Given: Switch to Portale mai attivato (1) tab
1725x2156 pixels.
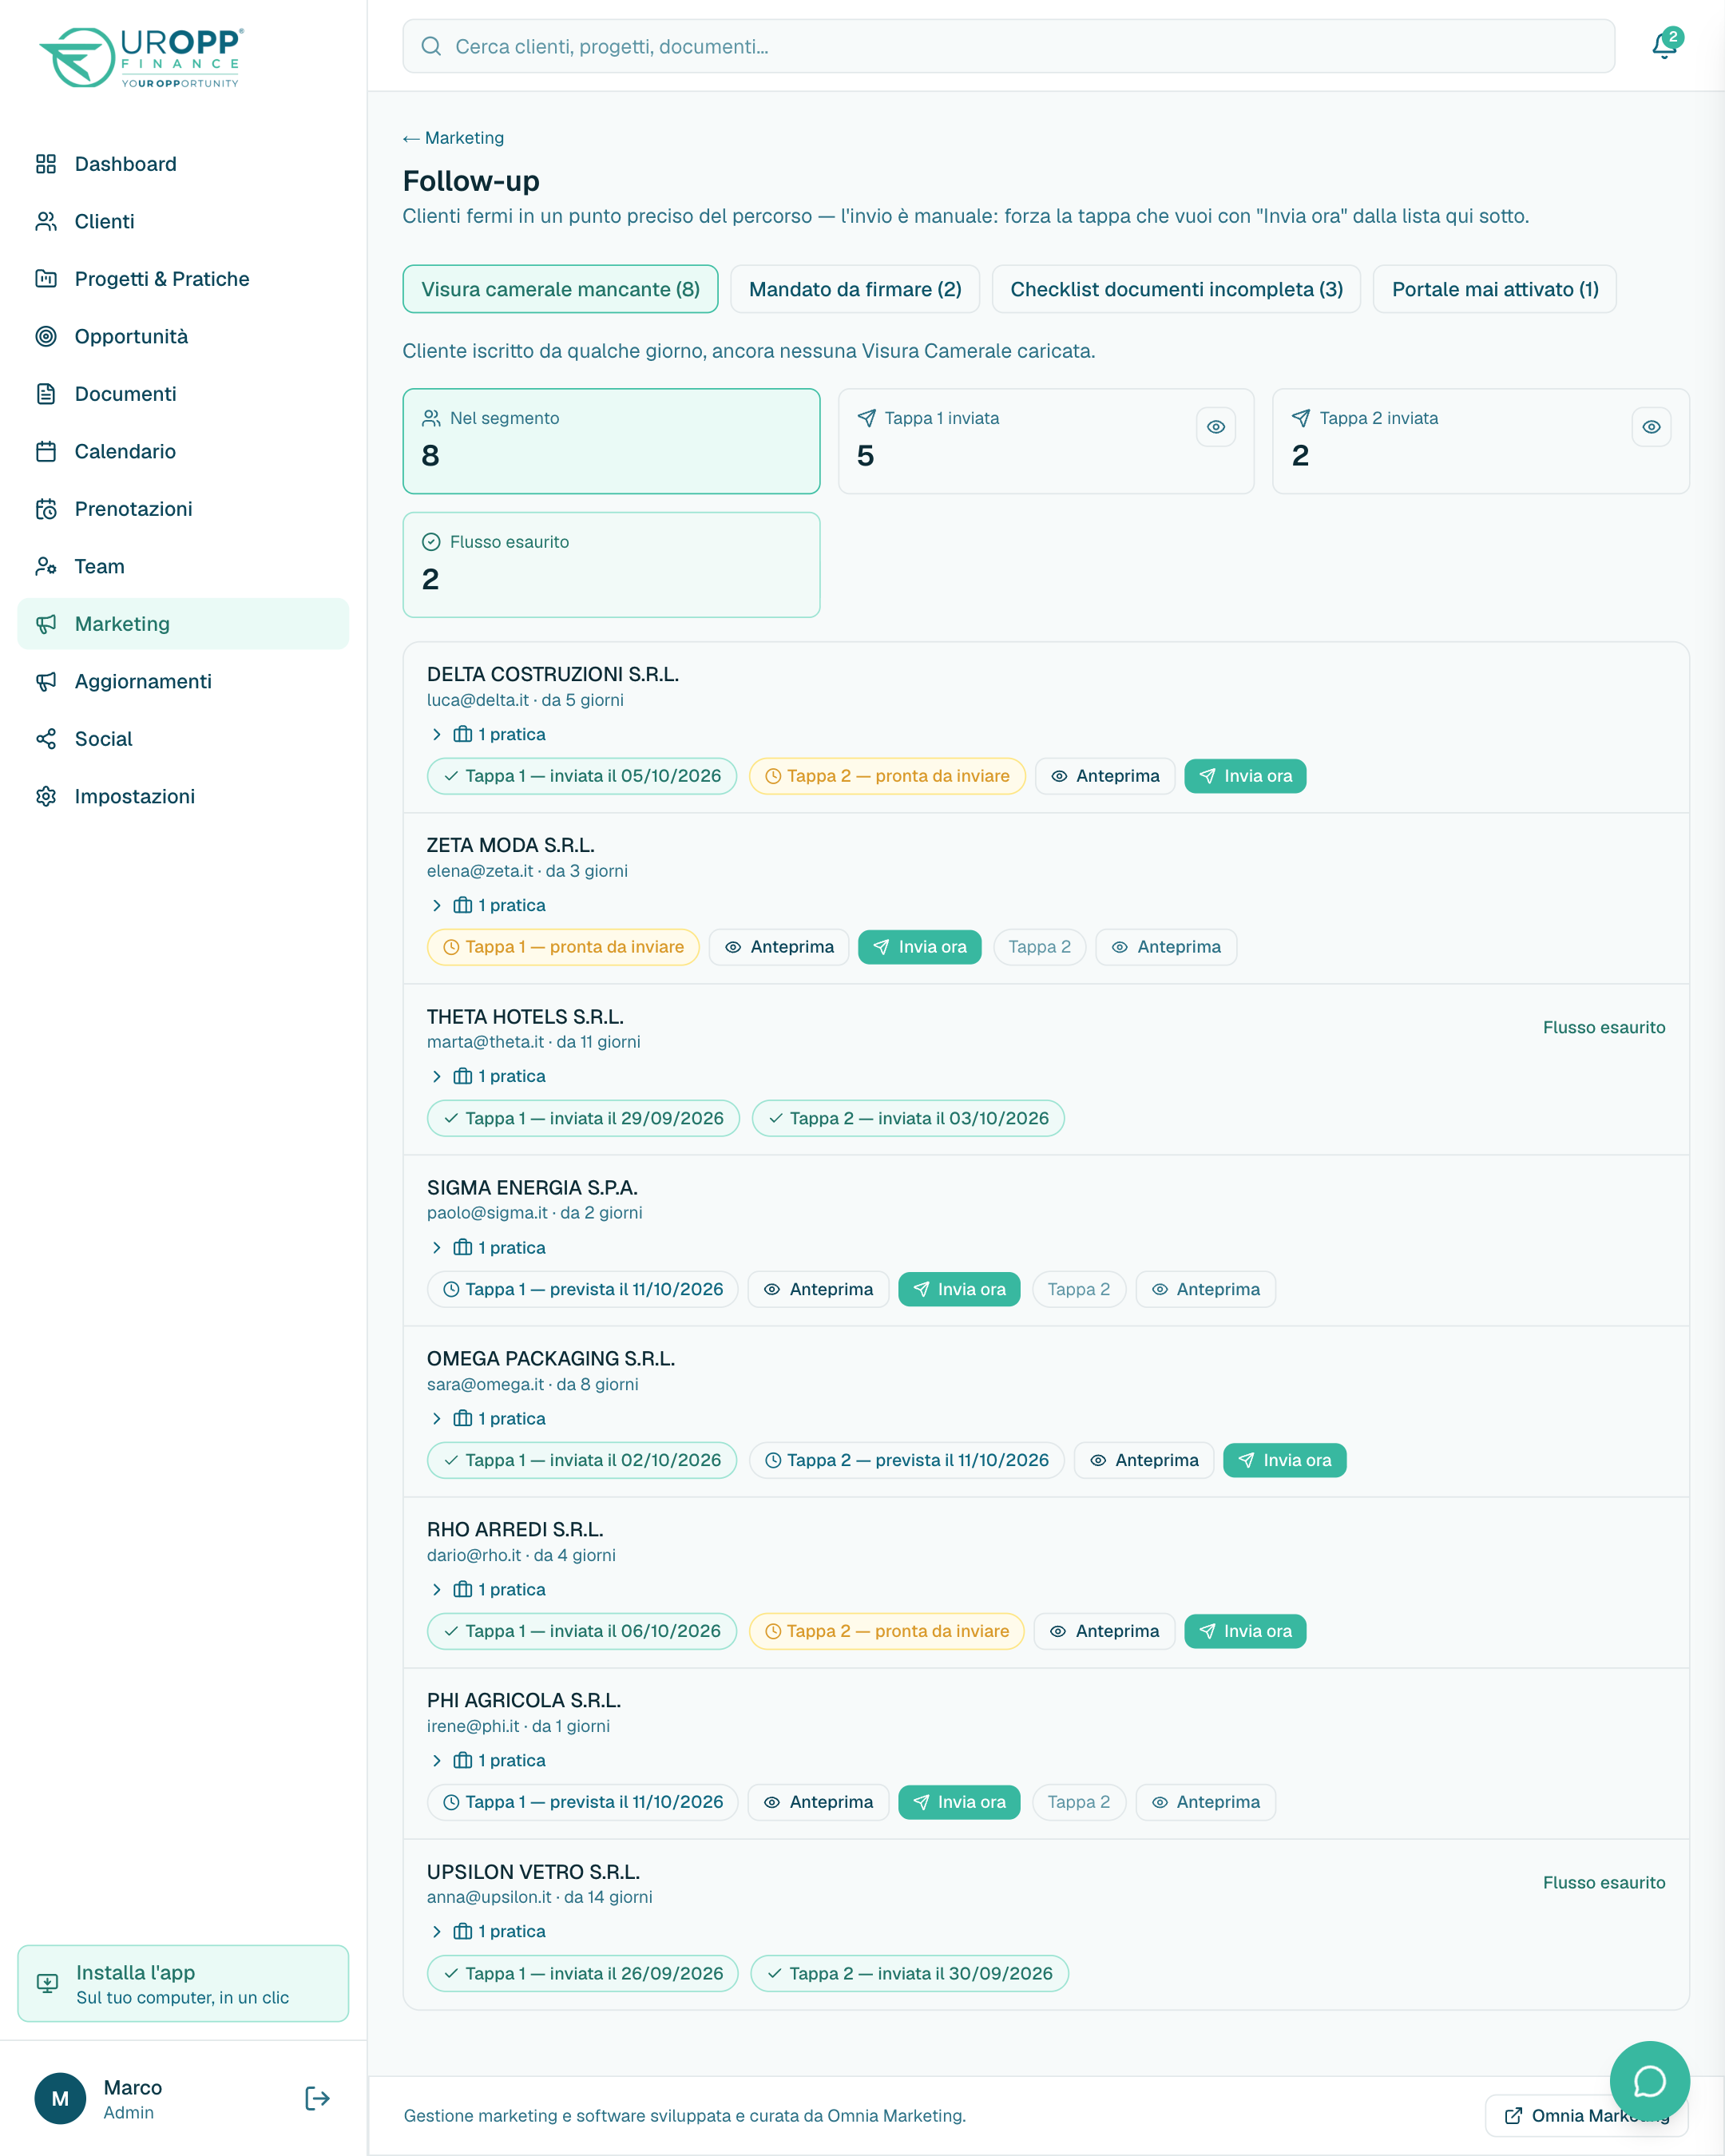Looking at the screenshot, I should (x=1495, y=289).
